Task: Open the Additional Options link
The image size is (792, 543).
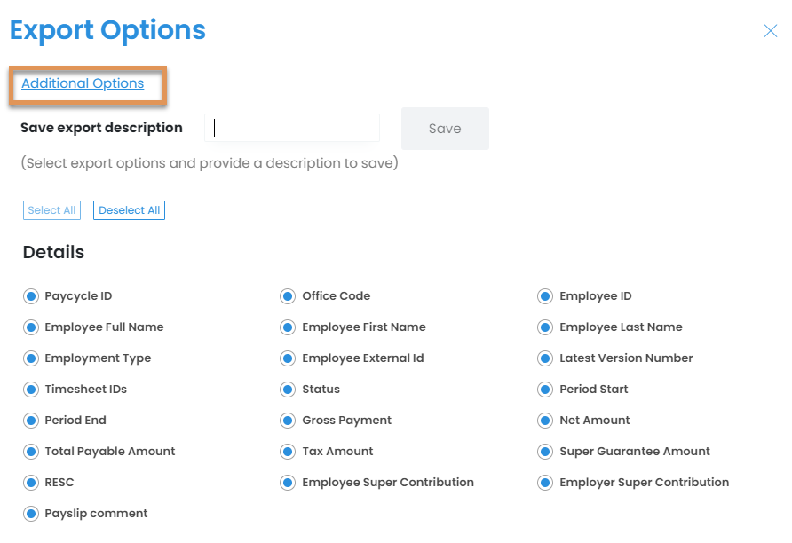Action: click(x=83, y=83)
